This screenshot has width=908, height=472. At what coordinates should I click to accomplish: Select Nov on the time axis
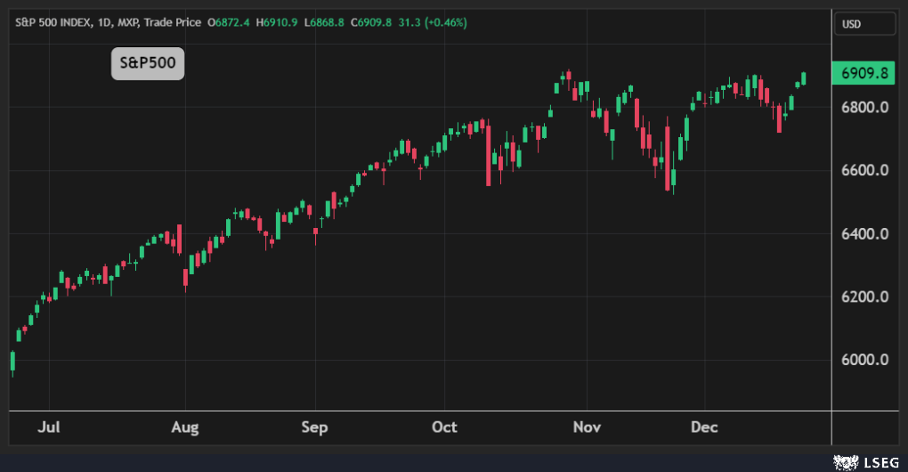(x=587, y=427)
